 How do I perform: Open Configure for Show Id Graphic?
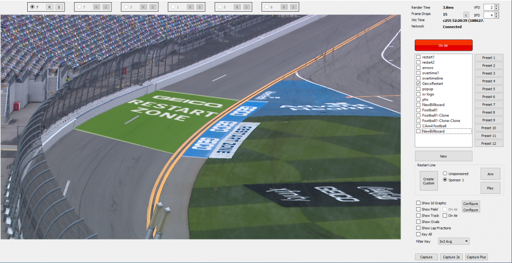coord(471,204)
